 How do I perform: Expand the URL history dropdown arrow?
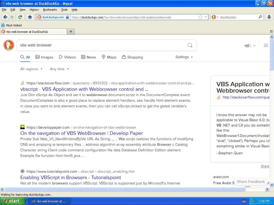(x=206, y=17)
